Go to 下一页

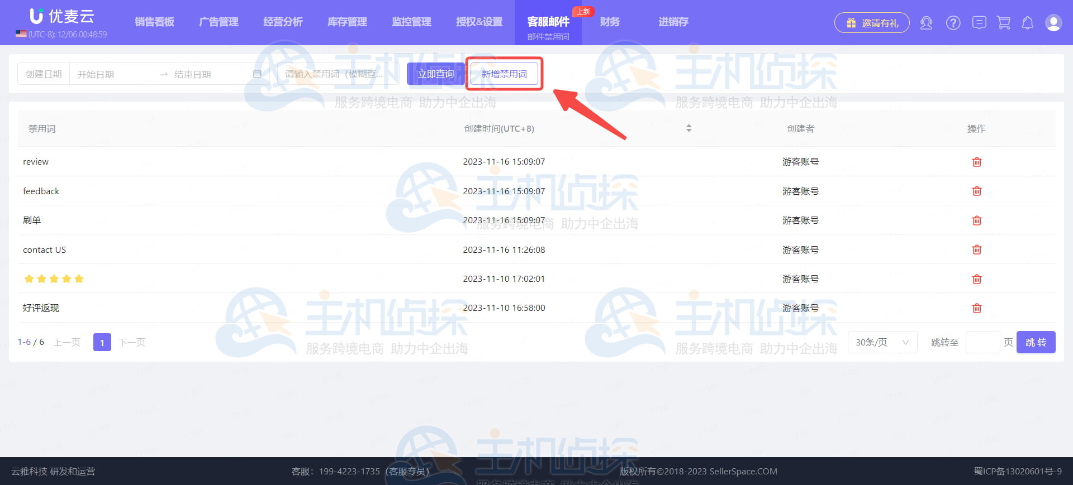coord(132,342)
